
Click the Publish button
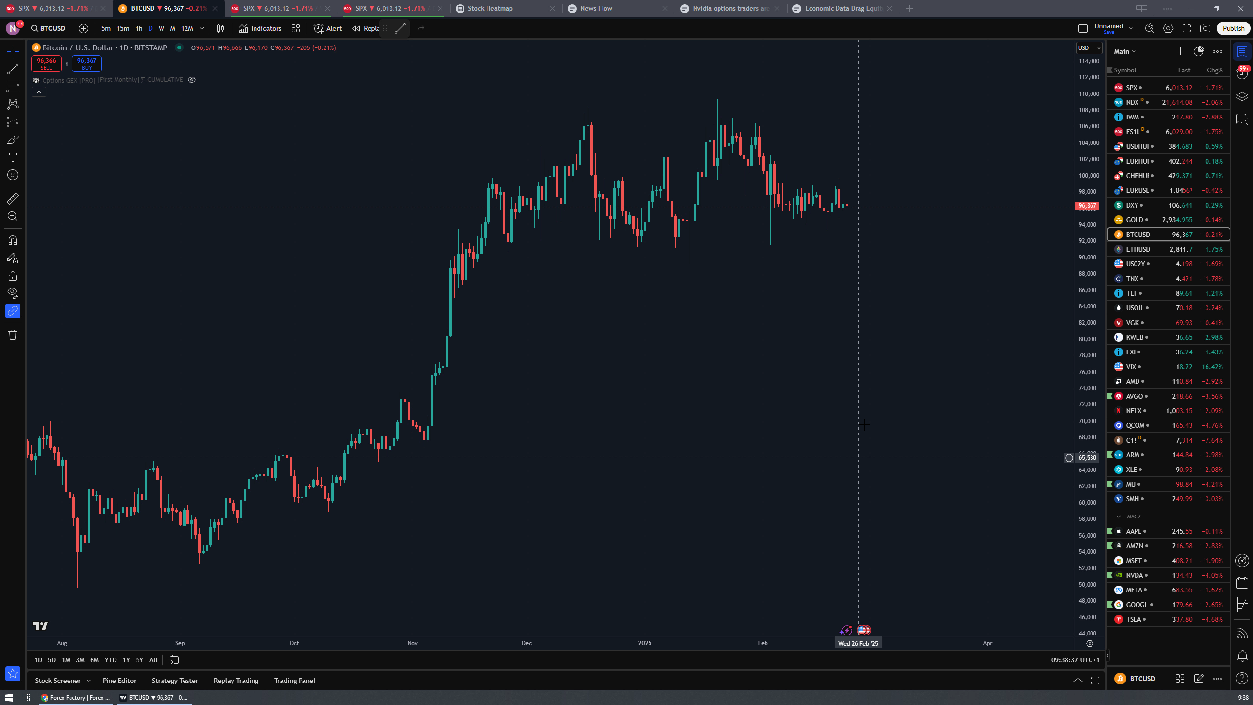tap(1233, 28)
